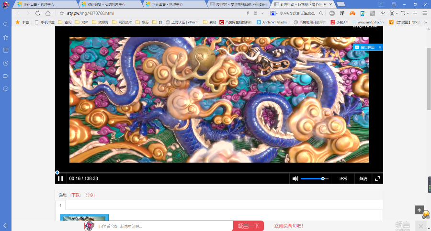Image resolution: width=431 pixels, height=231 pixels.
Task: Mute the video with speaker icon
Action: (x=295, y=178)
